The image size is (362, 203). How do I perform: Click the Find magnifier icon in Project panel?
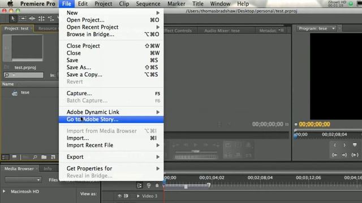(x=35, y=157)
